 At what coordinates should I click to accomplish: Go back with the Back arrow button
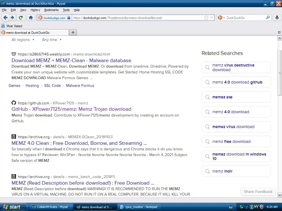6,18
